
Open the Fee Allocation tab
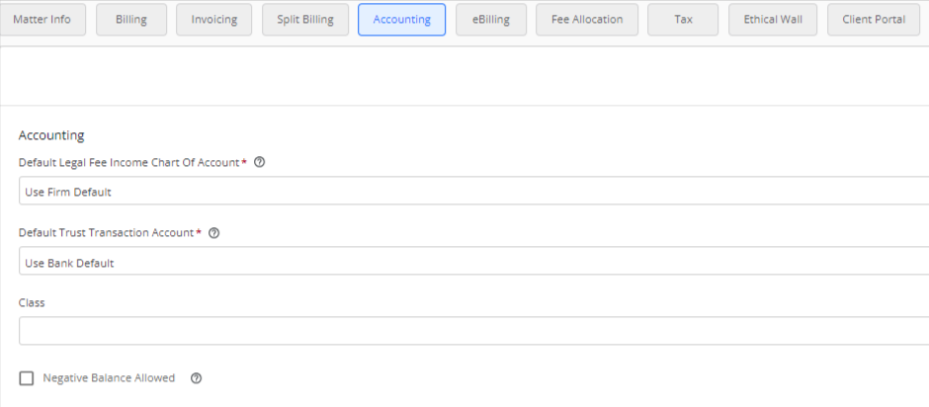587,20
